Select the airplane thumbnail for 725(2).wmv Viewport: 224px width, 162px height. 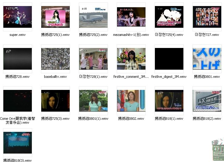point(93,17)
